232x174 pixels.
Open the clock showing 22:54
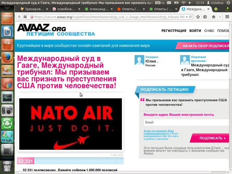pos(200,3)
